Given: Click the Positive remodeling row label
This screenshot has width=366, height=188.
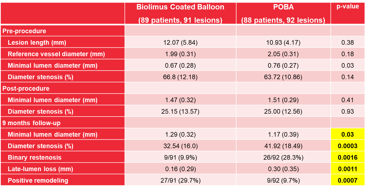Looking at the screenshot, I should (38, 180).
